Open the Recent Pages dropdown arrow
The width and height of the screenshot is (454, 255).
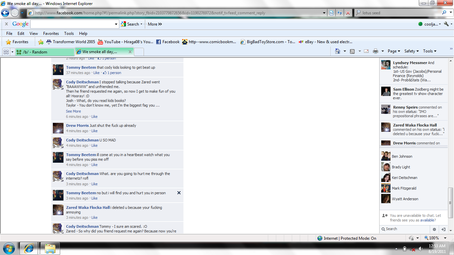(22, 13)
